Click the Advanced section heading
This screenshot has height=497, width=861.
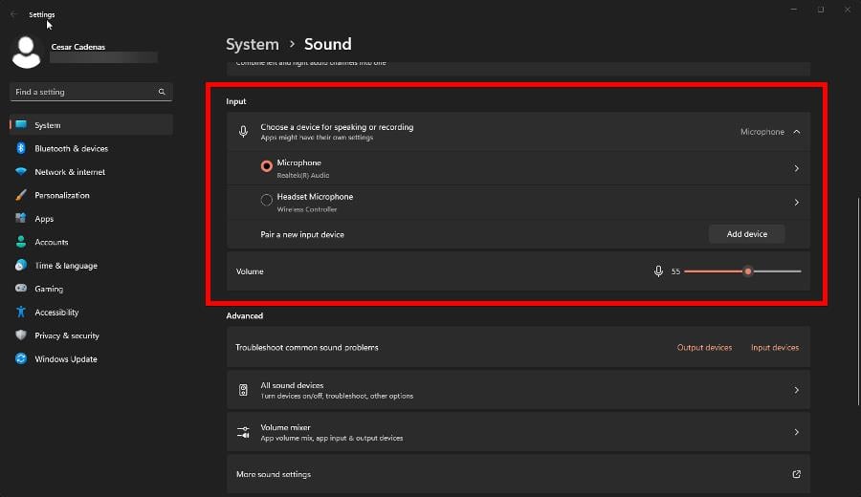(x=244, y=316)
